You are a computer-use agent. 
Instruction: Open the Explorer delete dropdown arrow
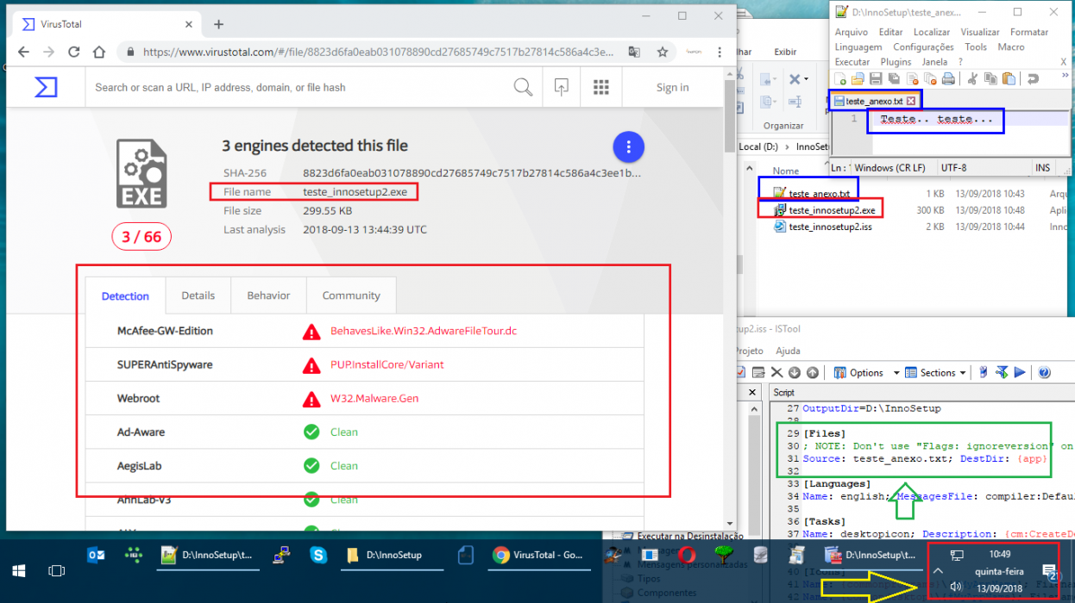(806, 79)
